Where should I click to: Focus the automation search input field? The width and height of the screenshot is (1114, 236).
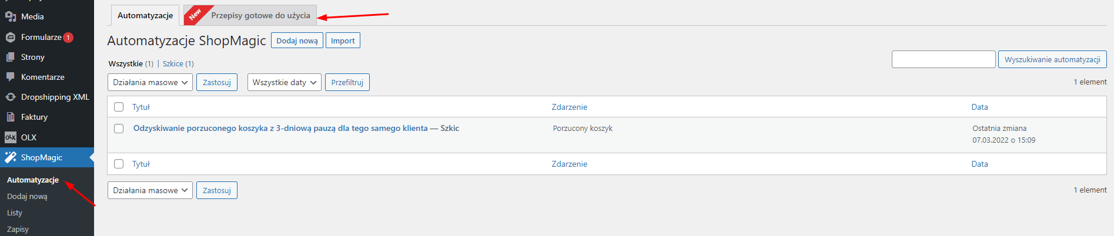tap(944, 59)
